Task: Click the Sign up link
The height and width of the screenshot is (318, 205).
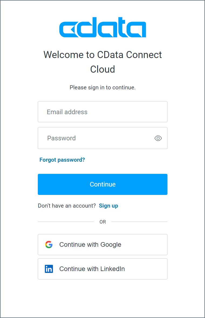Action: (x=108, y=206)
